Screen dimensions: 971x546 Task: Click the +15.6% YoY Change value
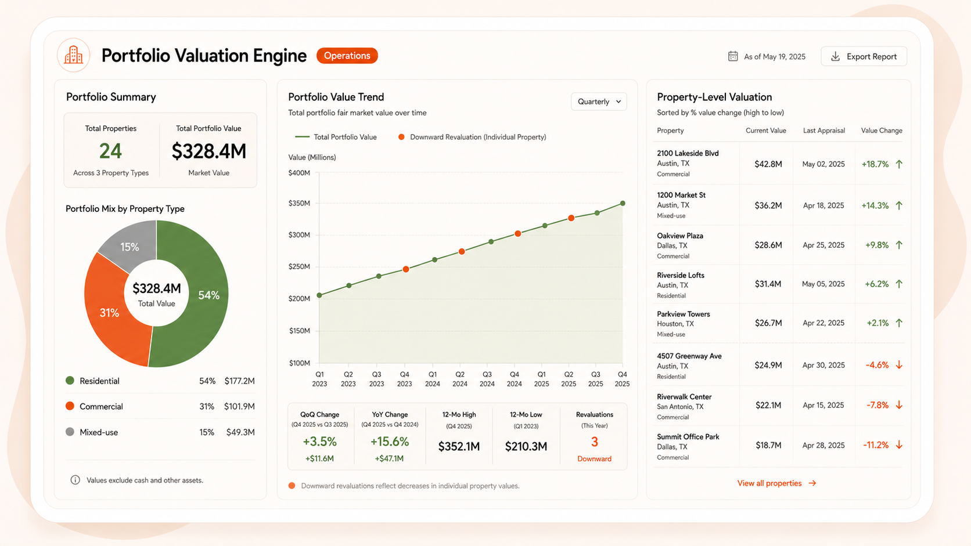tap(390, 442)
